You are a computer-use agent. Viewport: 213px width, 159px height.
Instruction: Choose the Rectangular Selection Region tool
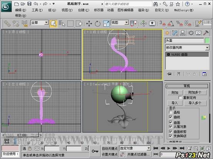(x=70, y=24)
